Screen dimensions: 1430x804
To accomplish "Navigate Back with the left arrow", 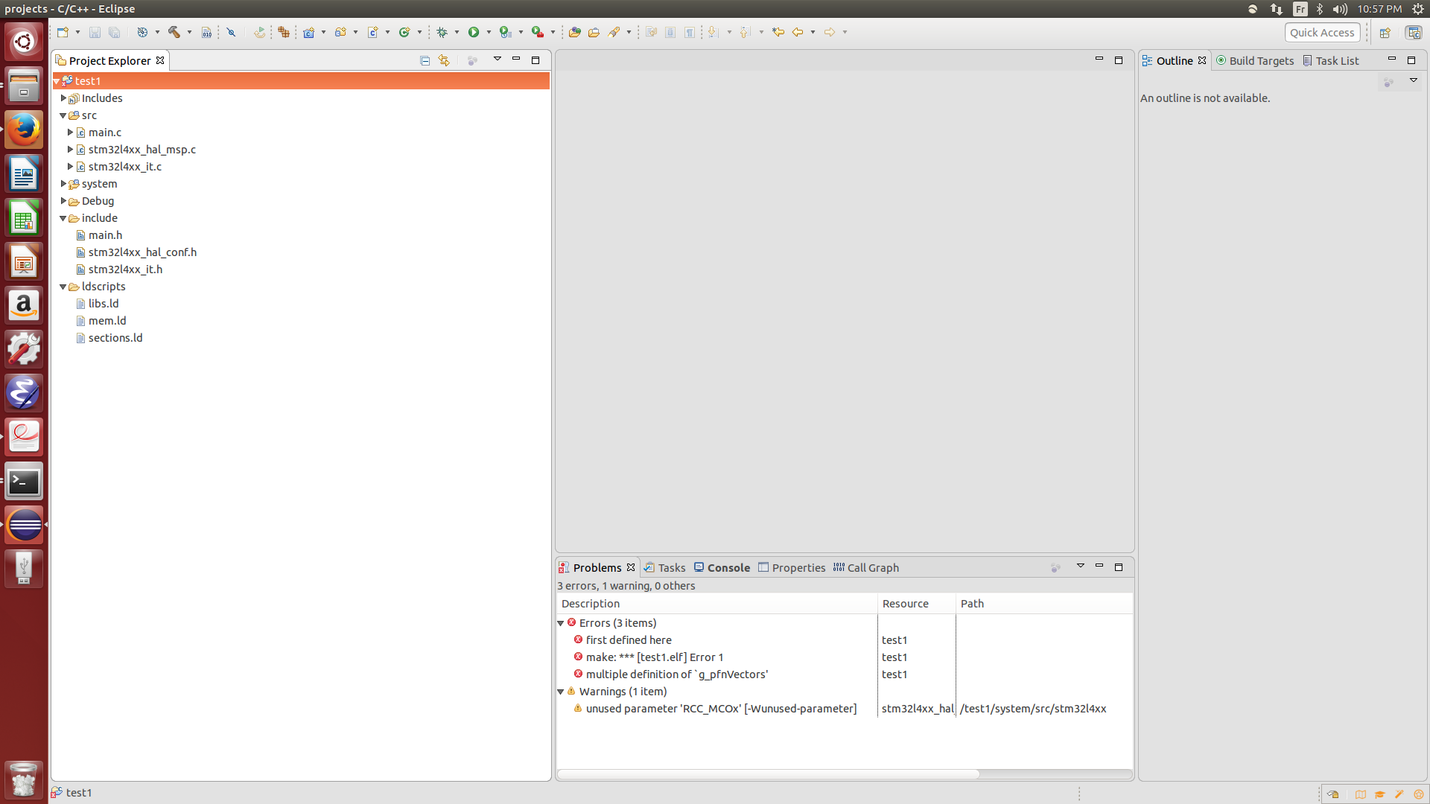I will (x=798, y=32).
